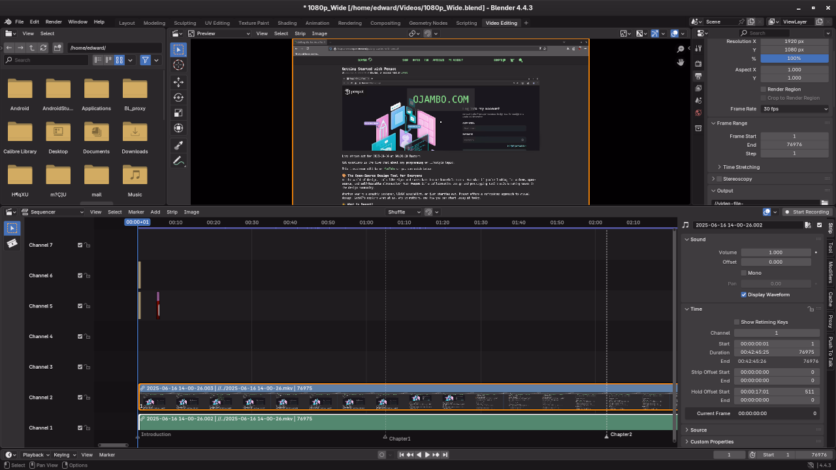836x470 pixels.
Task: Expand the Time Stretching subpanel
Action: point(741,167)
